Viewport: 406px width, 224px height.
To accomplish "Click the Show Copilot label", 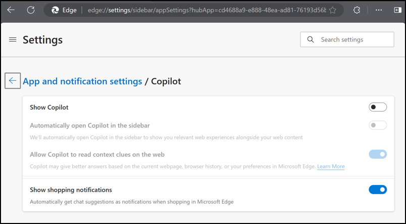I will 49,107.
